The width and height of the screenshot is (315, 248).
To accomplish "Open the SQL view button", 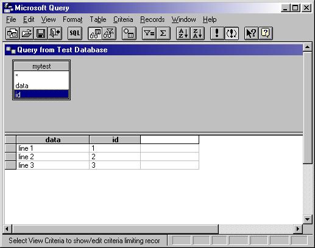I will tap(75, 33).
